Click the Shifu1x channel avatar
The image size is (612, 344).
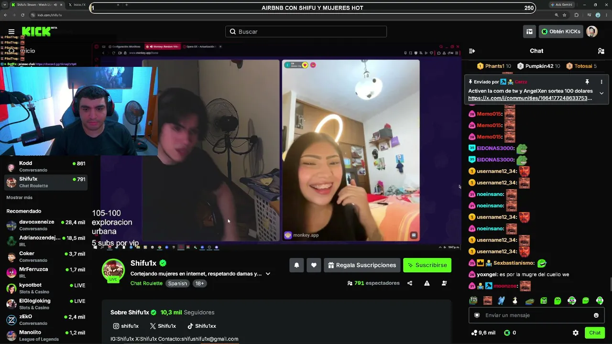[113, 270]
